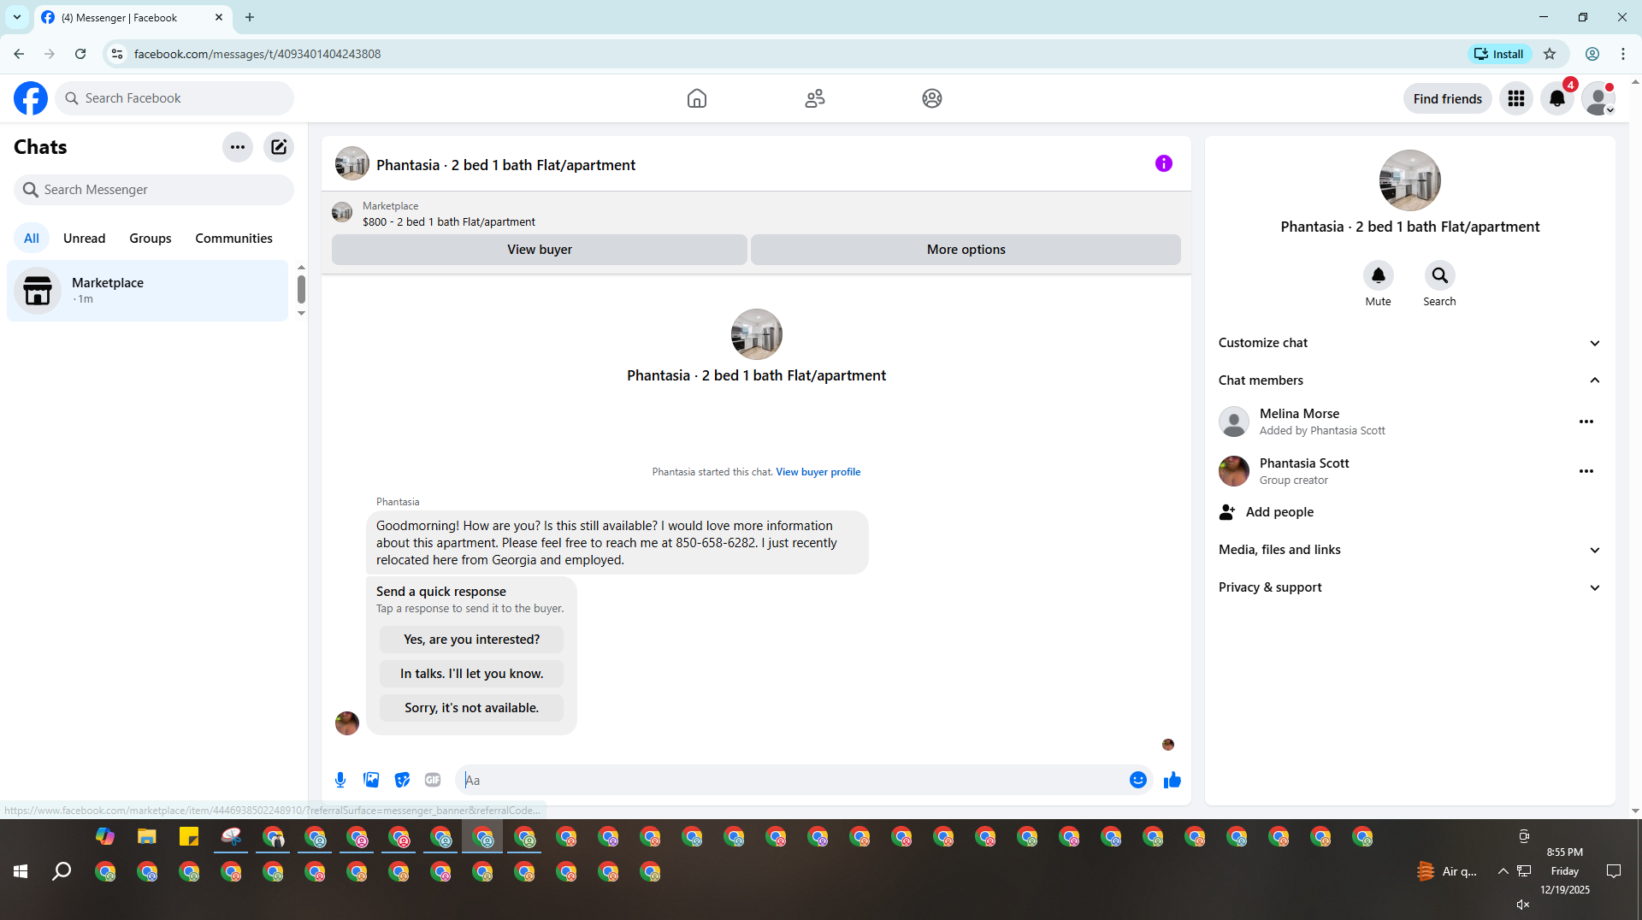The width and height of the screenshot is (1642, 920).
Task: Open the Chats options ellipsis
Action: pos(238,147)
